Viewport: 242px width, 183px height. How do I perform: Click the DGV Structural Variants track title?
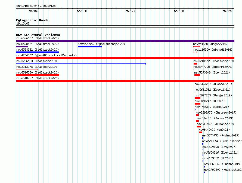click(38, 35)
